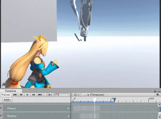Image resolution: width=161 pixels, height=119 pixels.
Task: Go to the timeline start
Action: [15, 95]
